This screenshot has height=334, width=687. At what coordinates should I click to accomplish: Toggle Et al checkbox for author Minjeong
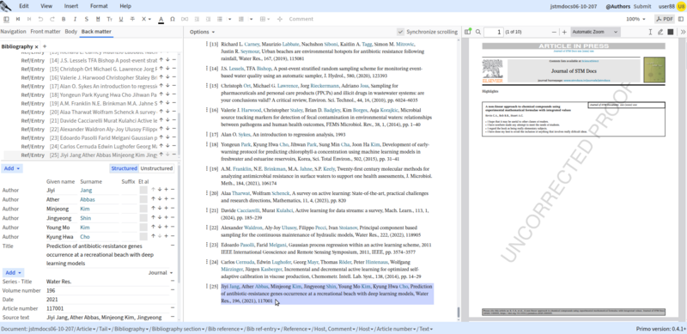[143, 209]
